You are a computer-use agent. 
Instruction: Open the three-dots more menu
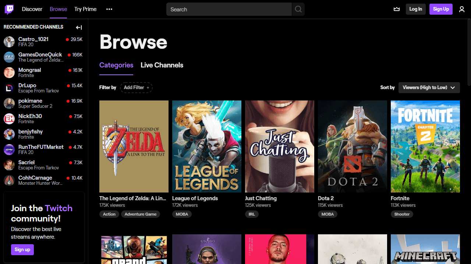coord(109,9)
